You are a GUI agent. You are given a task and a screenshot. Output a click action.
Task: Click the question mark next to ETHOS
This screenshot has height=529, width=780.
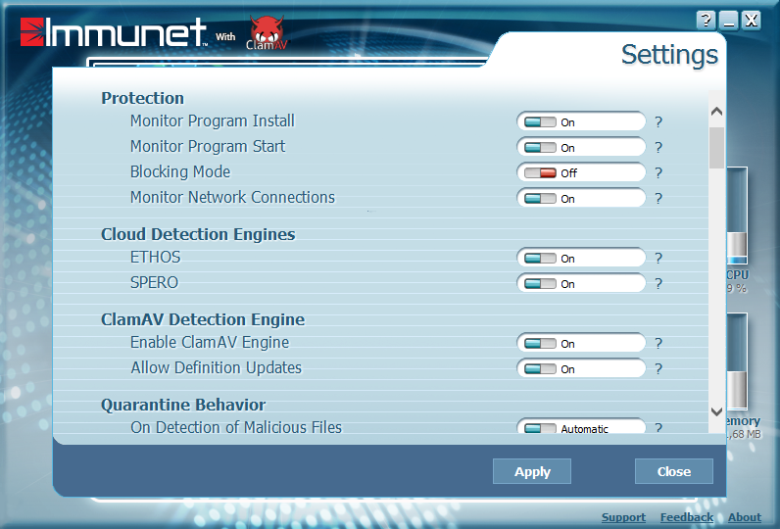pyautogui.click(x=658, y=259)
